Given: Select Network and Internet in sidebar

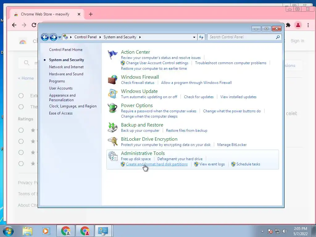Looking at the screenshot, I should pos(66,67).
